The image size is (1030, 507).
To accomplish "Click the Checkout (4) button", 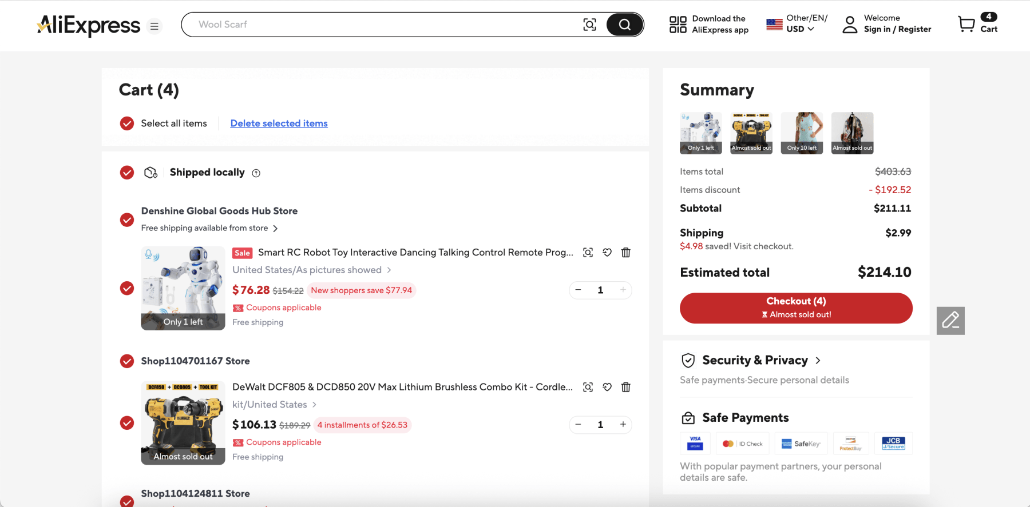I will pyautogui.click(x=795, y=308).
